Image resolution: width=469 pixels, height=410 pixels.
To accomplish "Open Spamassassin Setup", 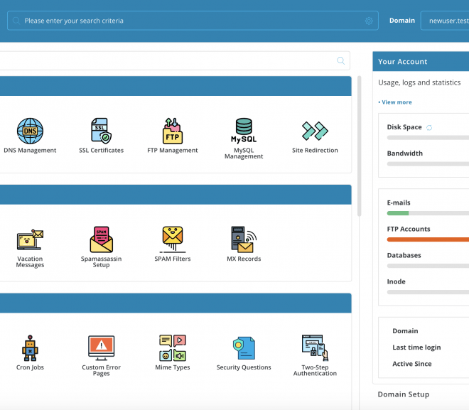I will click(101, 247).
